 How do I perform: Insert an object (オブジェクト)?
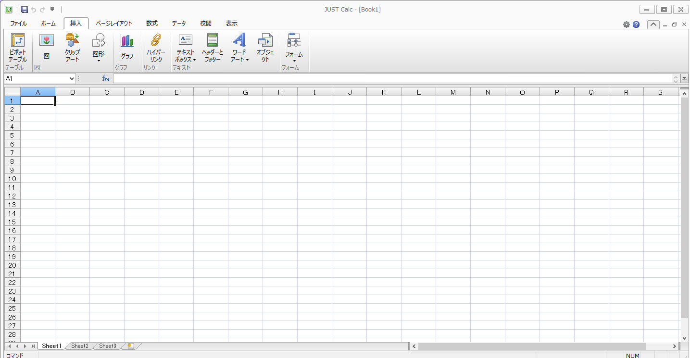265,48
